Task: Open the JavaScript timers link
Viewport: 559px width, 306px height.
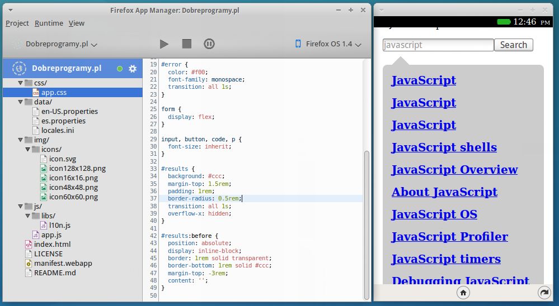Action: (x=446, y=260)
